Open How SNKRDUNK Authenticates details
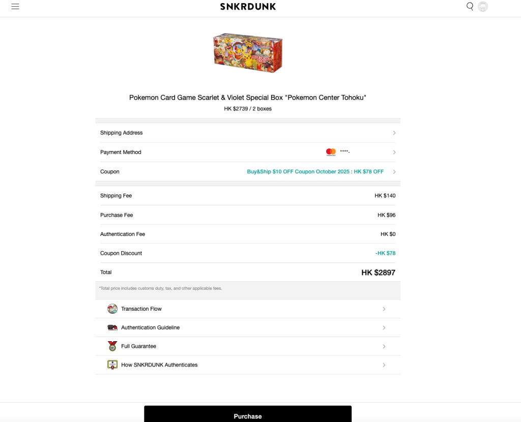This screenshot has width=521, height=422. (384, 365)
